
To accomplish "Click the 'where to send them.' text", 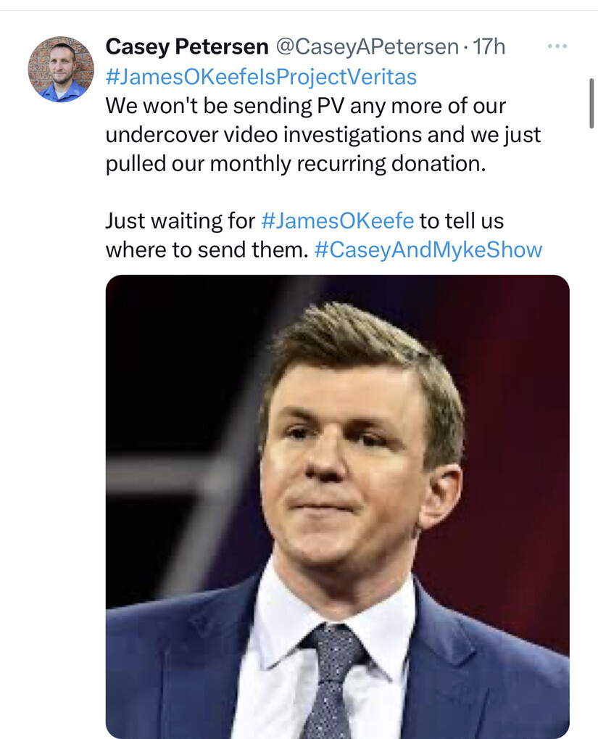I will [x=207, y=249].
